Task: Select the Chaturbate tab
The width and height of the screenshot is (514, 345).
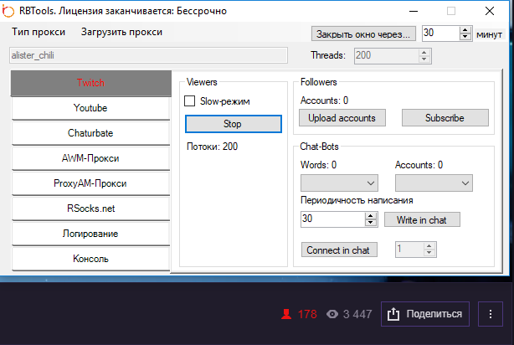Action: tap(90, 133)
